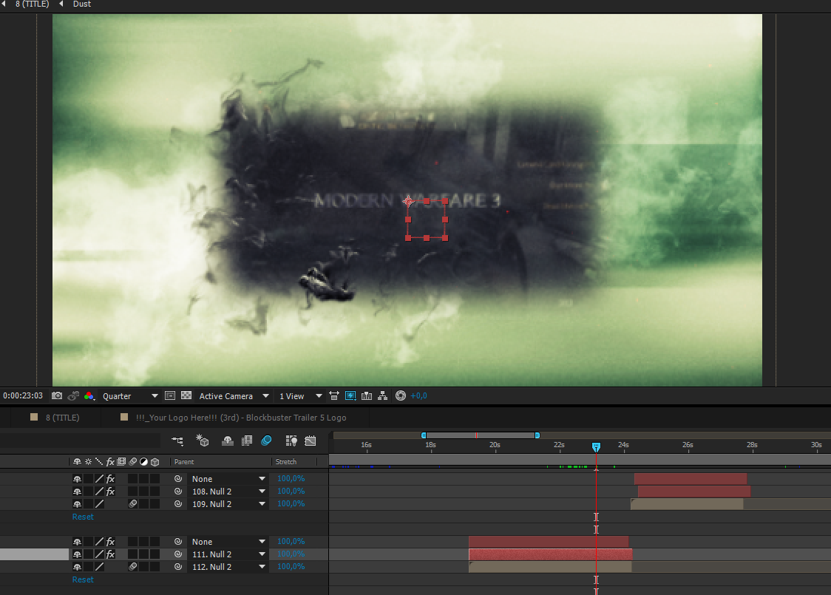Image resolution: width=831 pixels, height=595 pixels.
Task: Click the Show Snapshot icon
Action: (x=73, y=395)
